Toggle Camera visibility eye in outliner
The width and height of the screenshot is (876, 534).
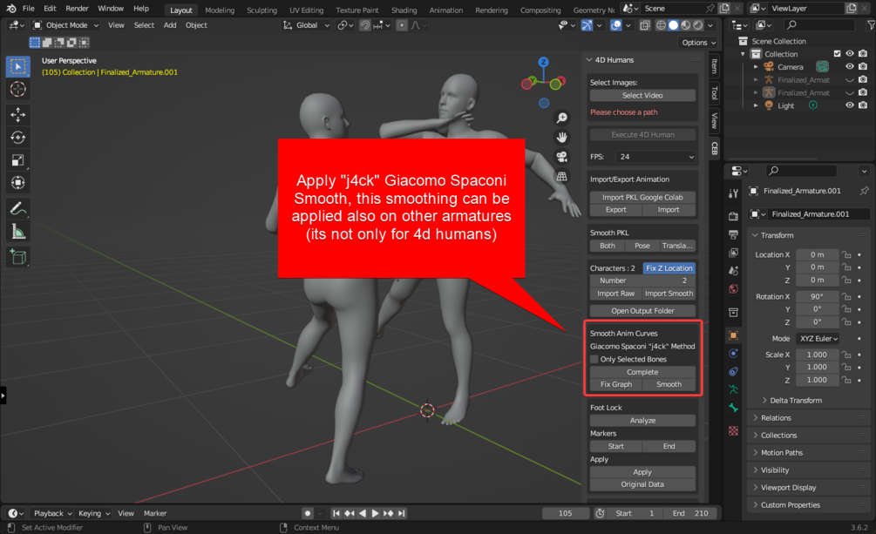click(850, 66)
